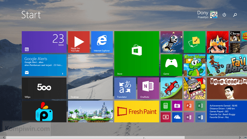Viewport: 247px width, 139px height.
Task: Open the Power options button
Action: coord(224,15)
